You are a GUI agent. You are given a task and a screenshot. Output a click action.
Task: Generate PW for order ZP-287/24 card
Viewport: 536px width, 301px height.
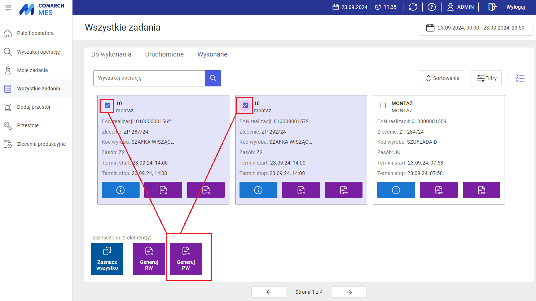point(206,190)
